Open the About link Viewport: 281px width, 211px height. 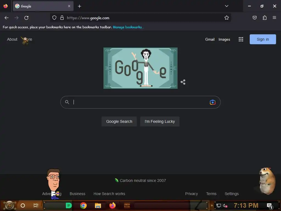pos(12,39)
